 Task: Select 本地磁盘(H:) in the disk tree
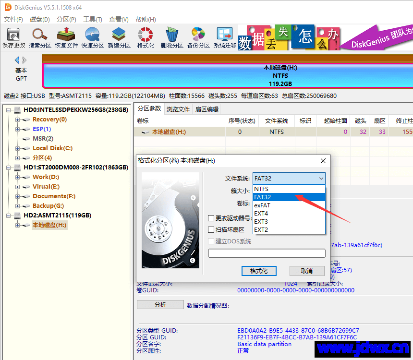click(x=49, y=225)
